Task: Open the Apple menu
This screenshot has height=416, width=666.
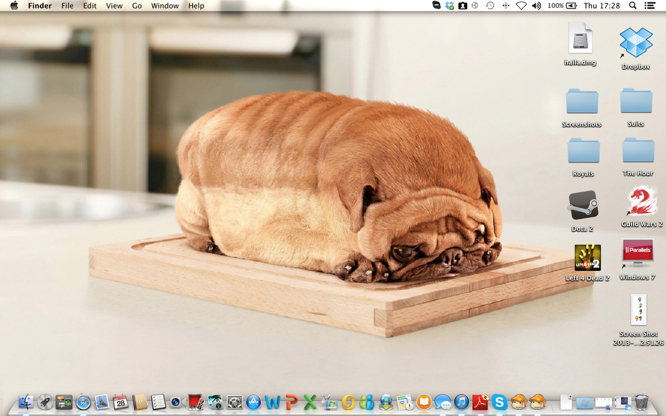Action: (x=13, y=5)
